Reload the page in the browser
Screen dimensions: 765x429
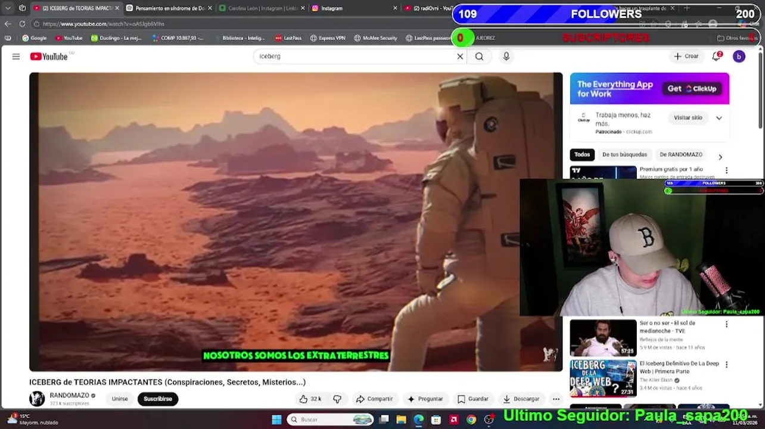22,24
